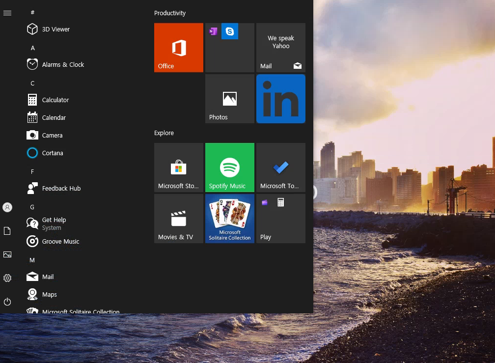Click the Power button in the sidebar
This screenshot has height=363, width=495.
7,302
